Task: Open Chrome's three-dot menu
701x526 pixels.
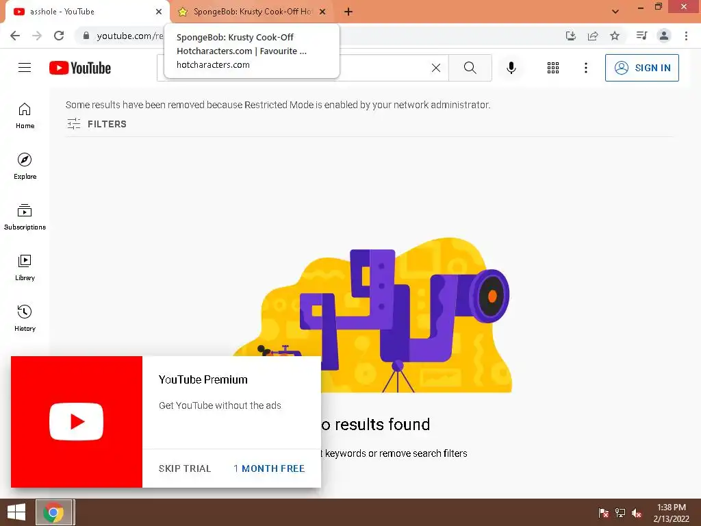Action: pos(686,36)
